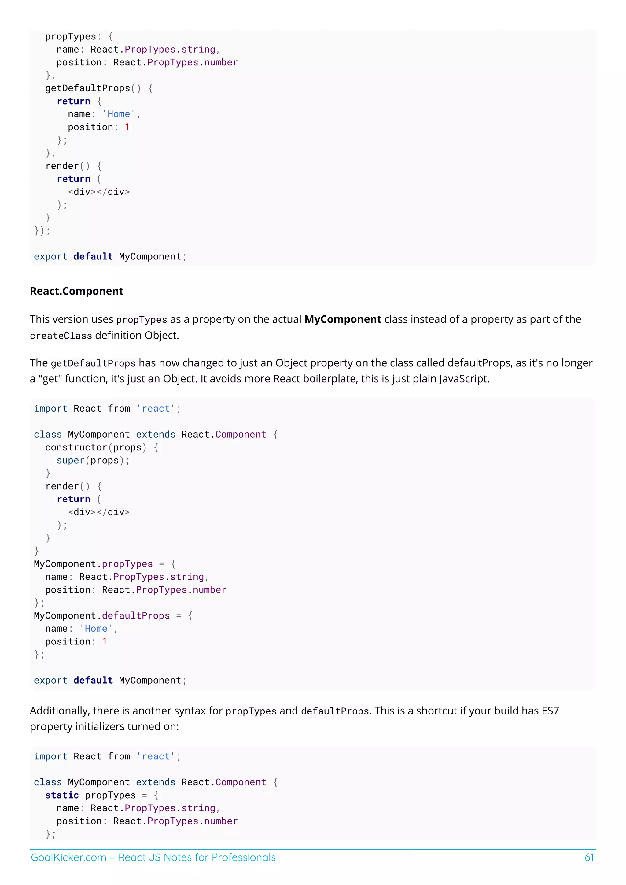Screen dimensions: 626x885
Task: Click bold MyComponent in the paragraph text
Action: pos(343,319)
